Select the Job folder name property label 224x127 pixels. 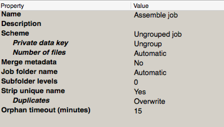pos(30,72)
